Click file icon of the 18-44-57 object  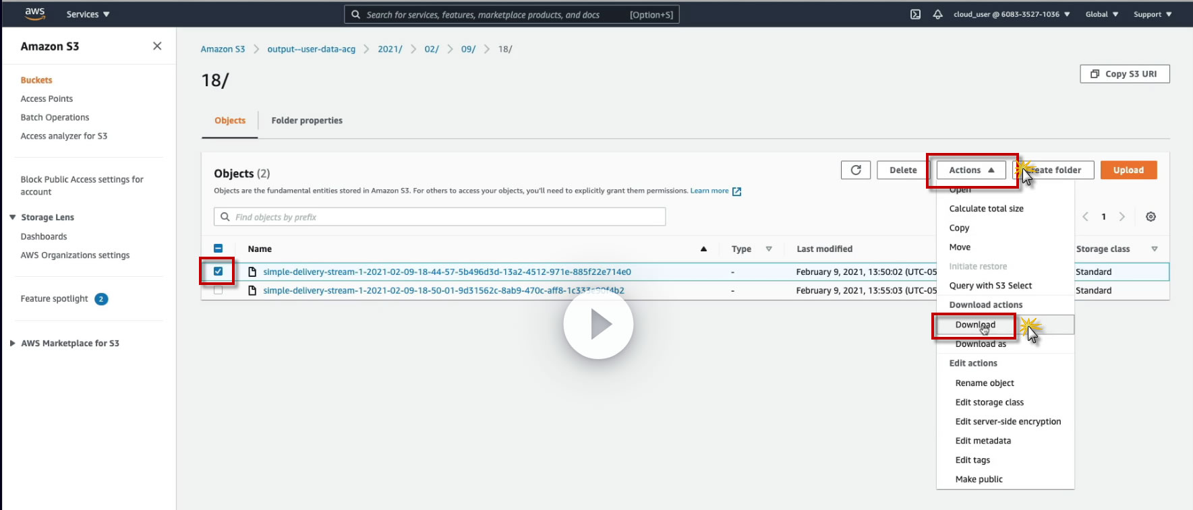pos(252,272)
